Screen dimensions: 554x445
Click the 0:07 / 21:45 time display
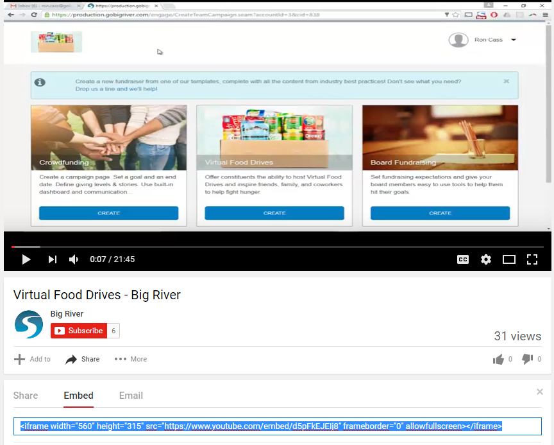[112, 259]
